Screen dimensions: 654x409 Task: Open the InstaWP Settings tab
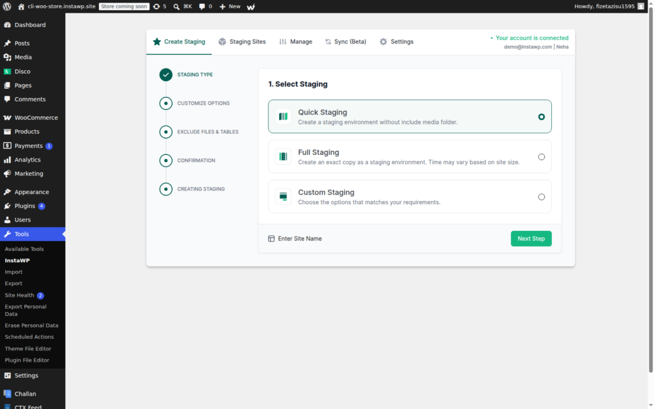pos(397,41)
